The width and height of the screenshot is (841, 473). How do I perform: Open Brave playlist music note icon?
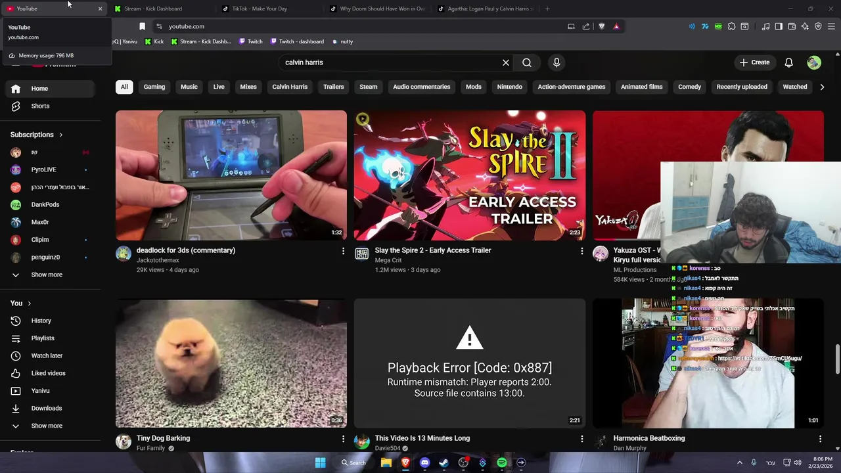pos(765,26)
